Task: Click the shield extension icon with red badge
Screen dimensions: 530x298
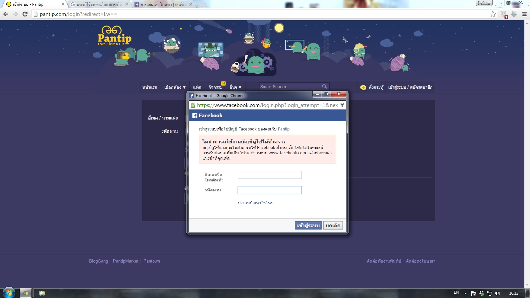Action: (x=504, y=14)
